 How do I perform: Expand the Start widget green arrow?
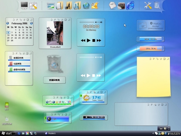[x=45, y=118]
